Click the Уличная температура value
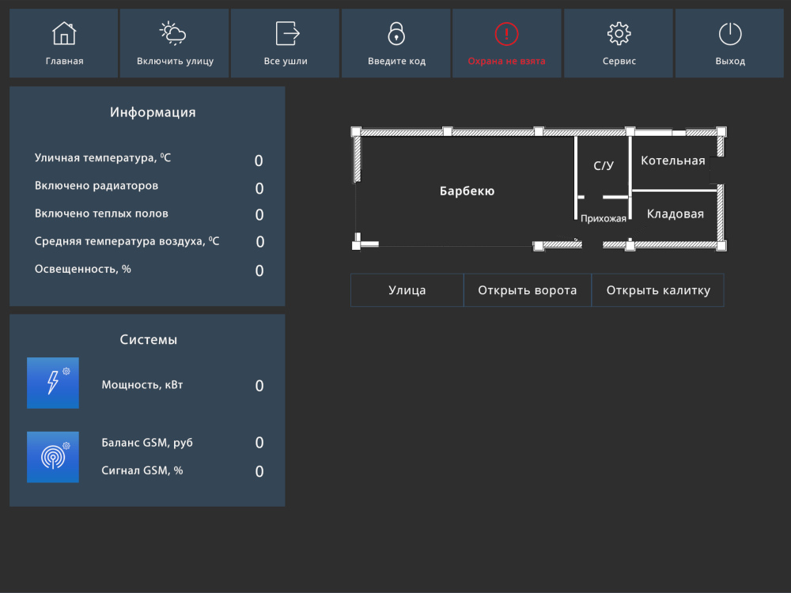 [259, 161]
